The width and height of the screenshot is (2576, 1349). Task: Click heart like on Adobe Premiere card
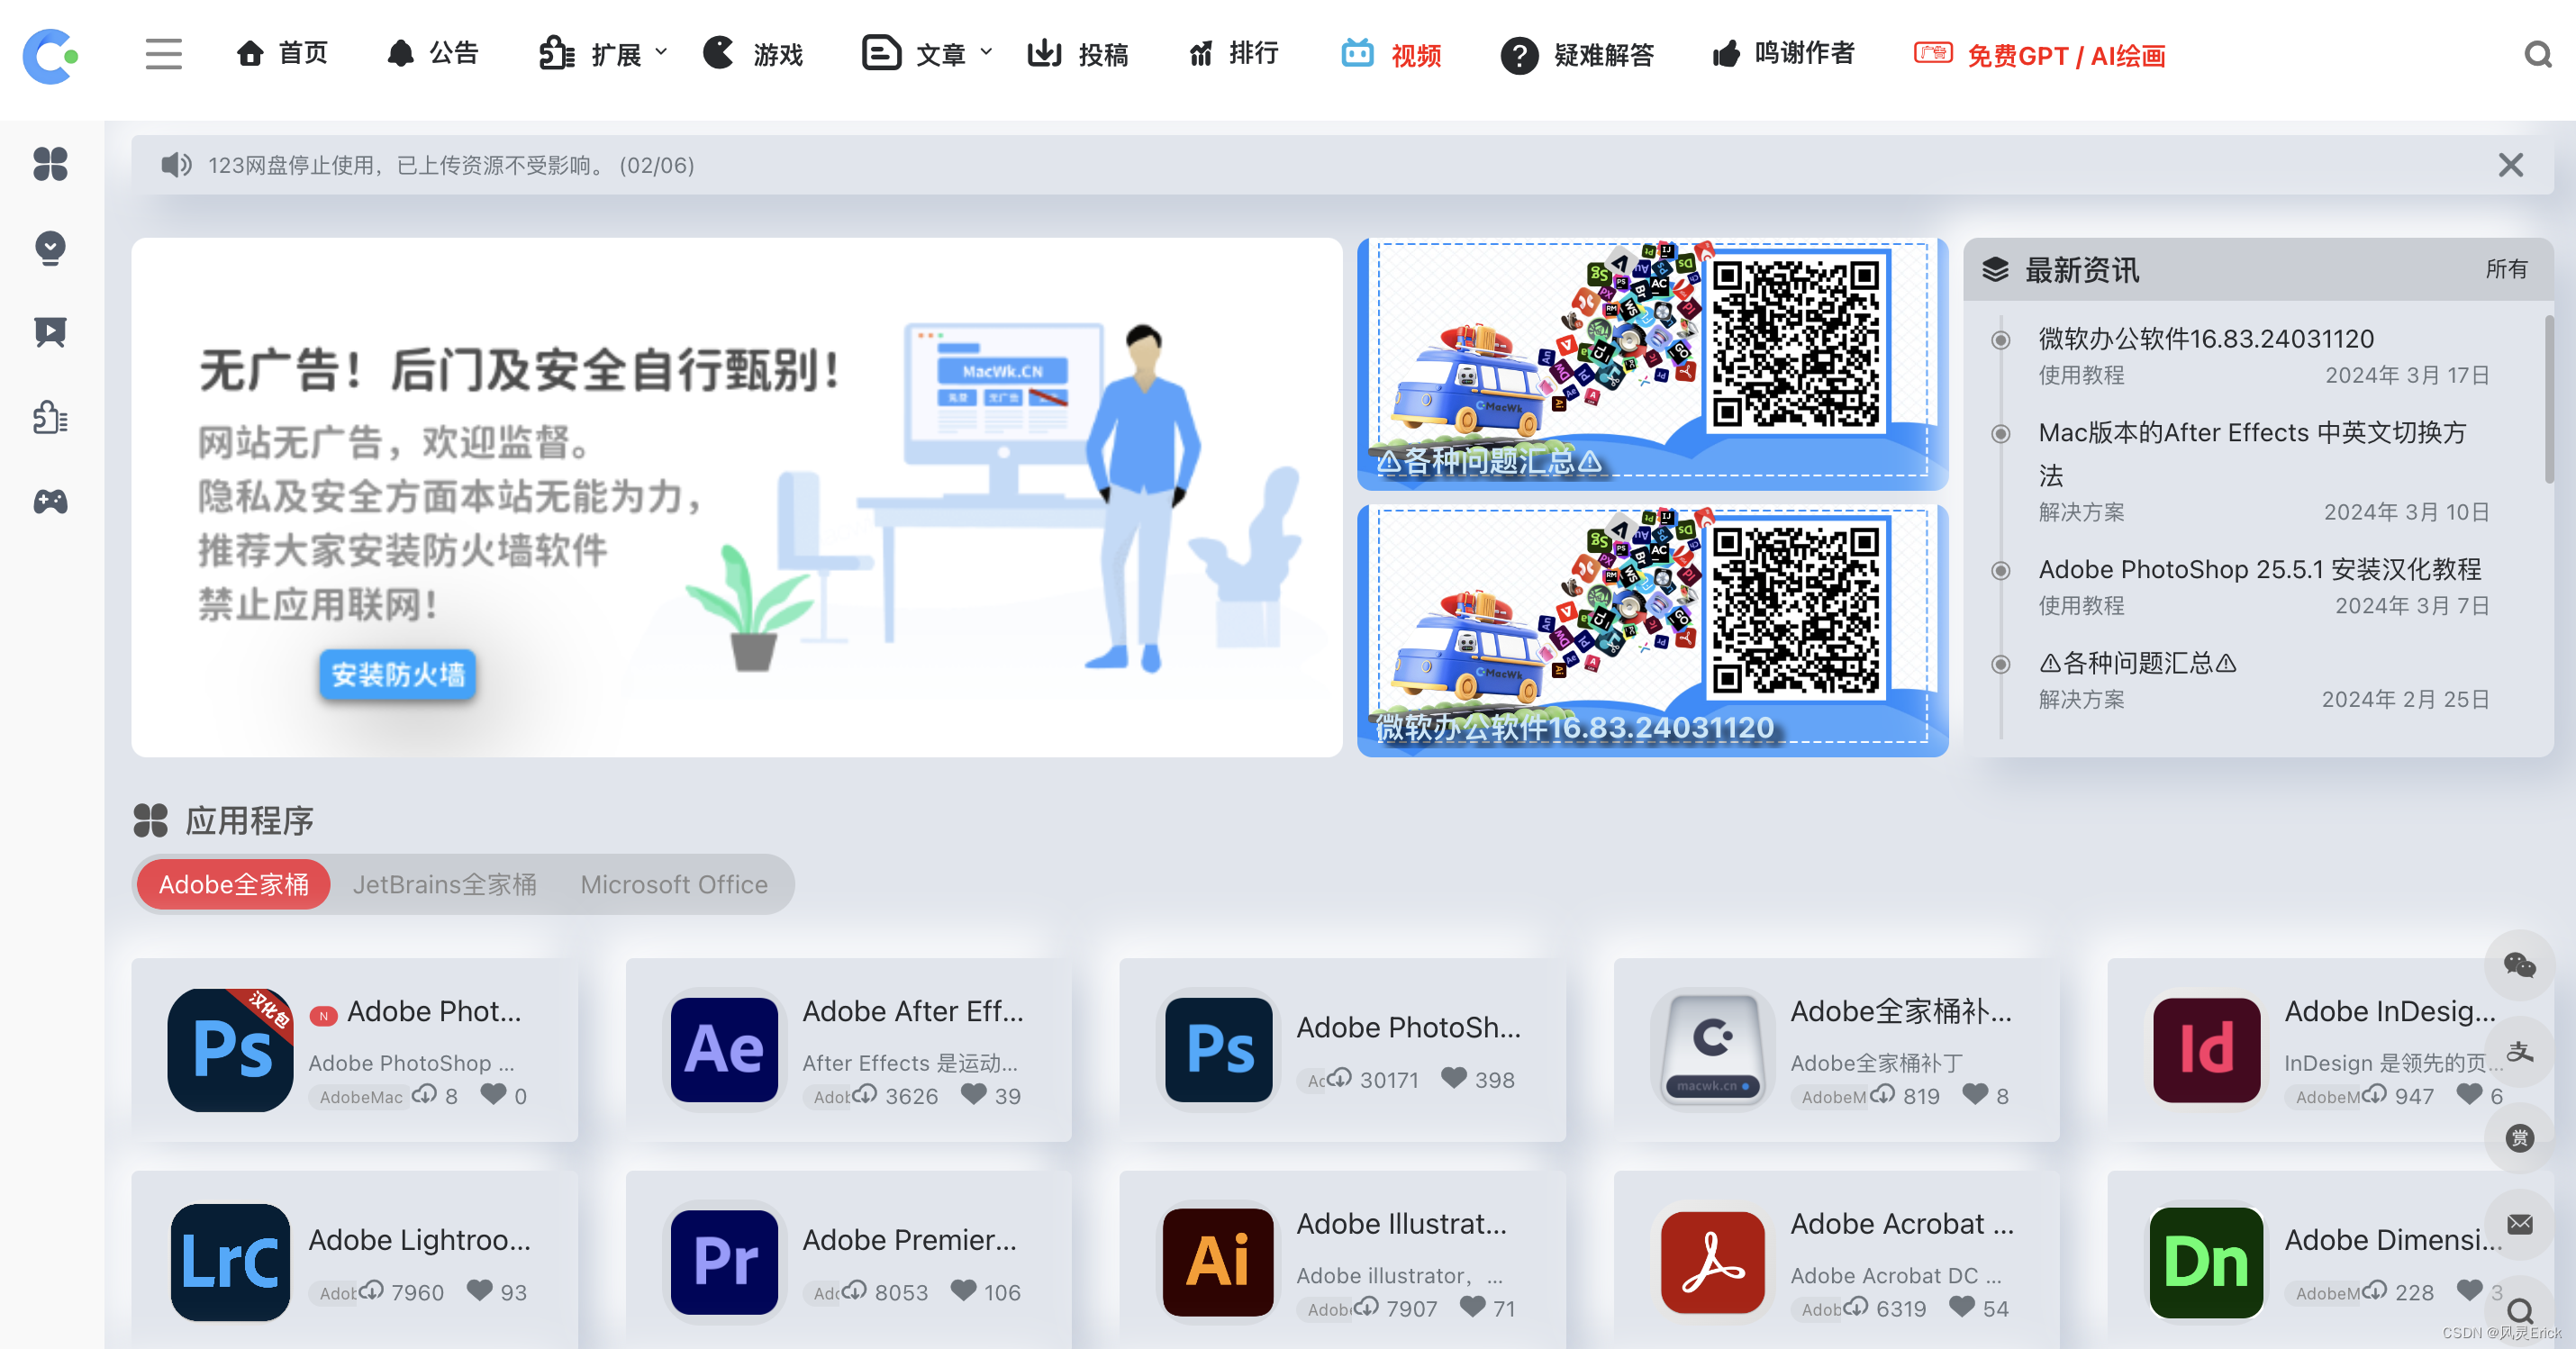pyautogui.click(x=963, y=1290)
